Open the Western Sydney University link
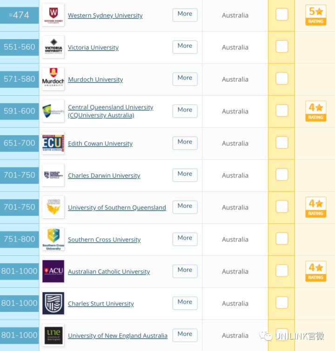The width and height of the screenshot is (335, 351). [105, 15]
